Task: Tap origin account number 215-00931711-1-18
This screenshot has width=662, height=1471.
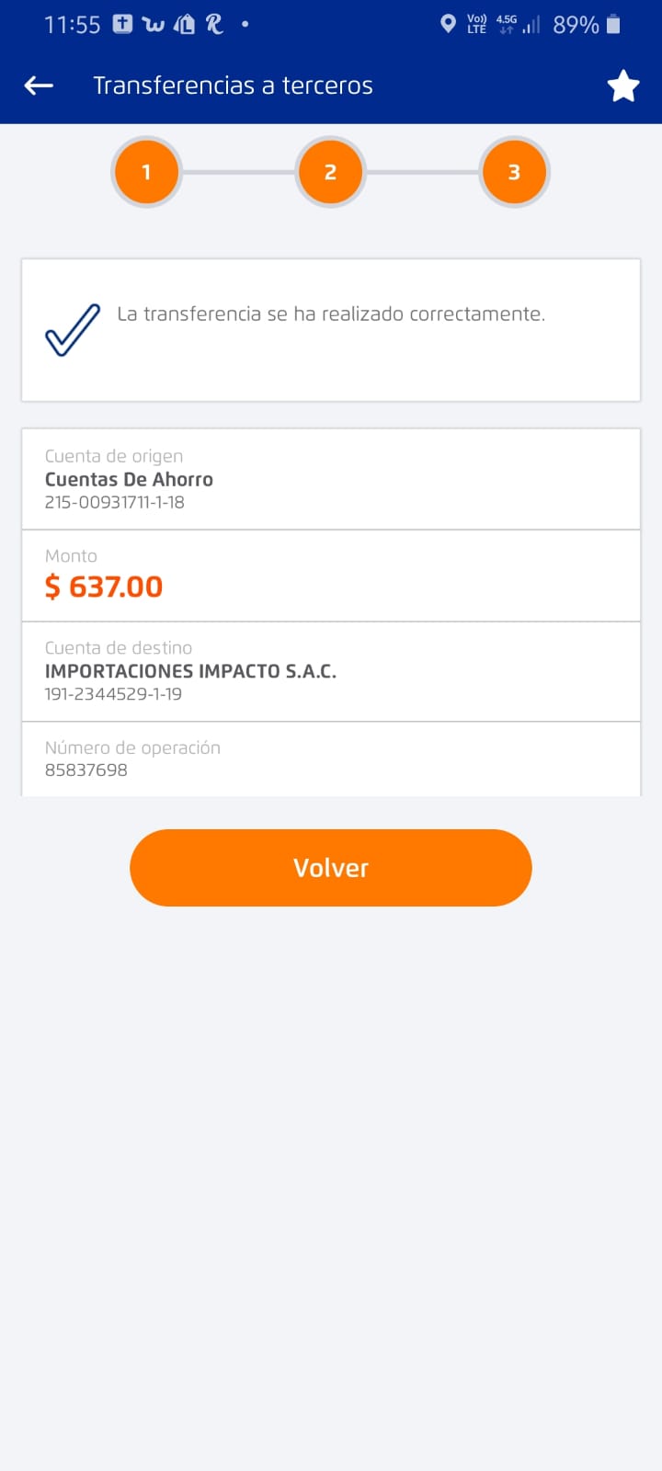Action: pos(115,502)
